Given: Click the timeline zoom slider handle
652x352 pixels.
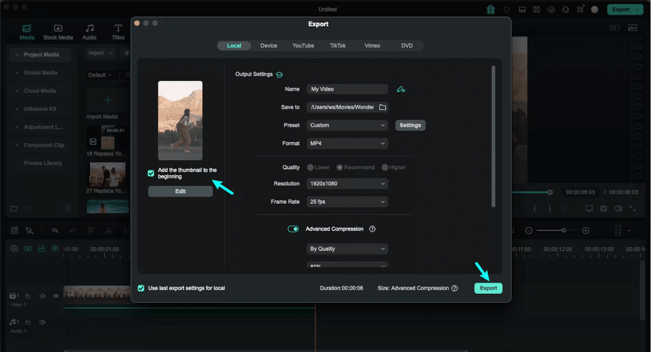Looking at the screenshot, I should point(564,230).
